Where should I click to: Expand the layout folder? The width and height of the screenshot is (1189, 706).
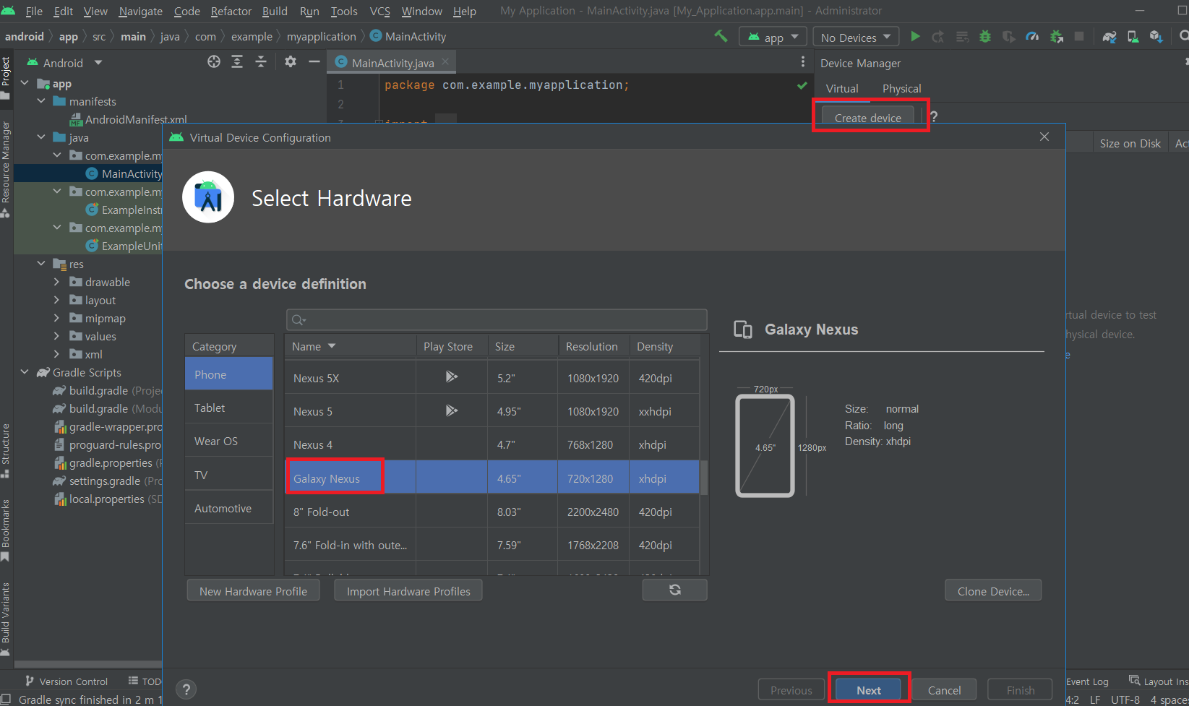pos(57,300)
